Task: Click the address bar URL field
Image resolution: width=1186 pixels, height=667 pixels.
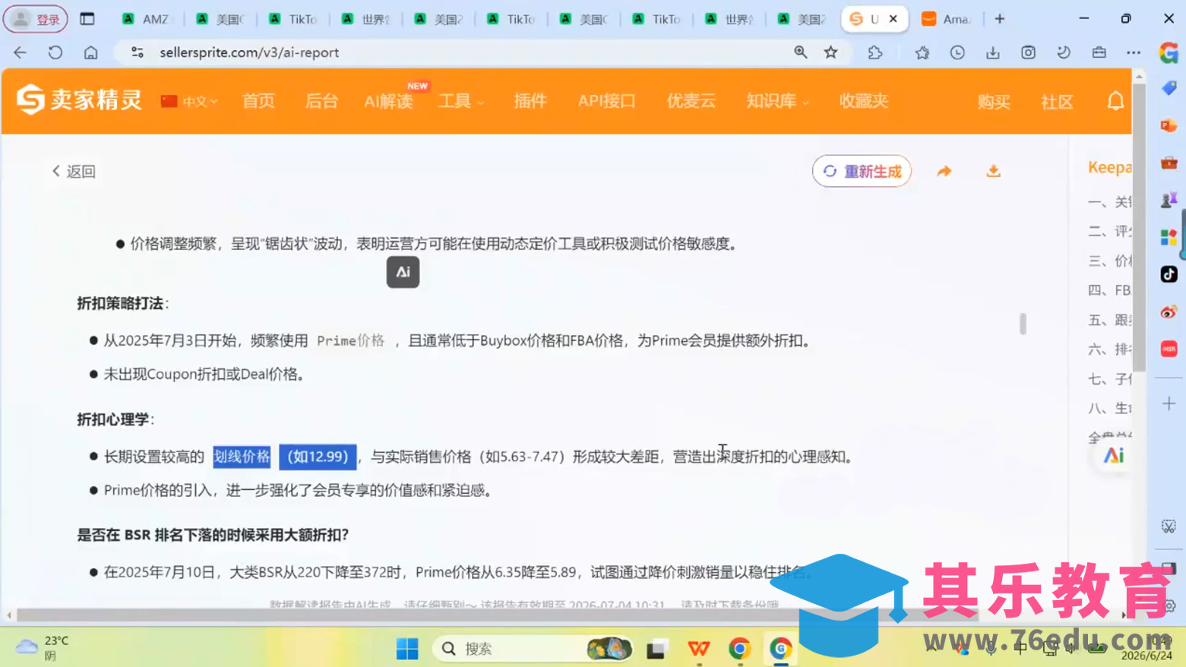Action: pyautogui.click(x=456, y=52)
